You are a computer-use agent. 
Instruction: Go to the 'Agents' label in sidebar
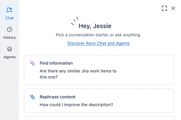(9, 57)
